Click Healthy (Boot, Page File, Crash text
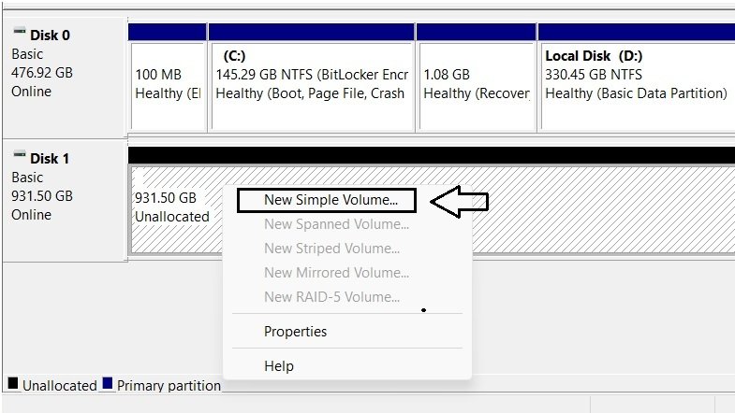 (x=310, y=93)
